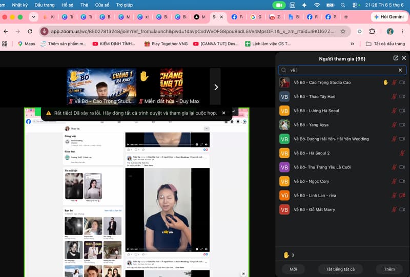Screen dimensions: 410x277
Task: Click the raised hands count indicator
Action: click(289, 255)
